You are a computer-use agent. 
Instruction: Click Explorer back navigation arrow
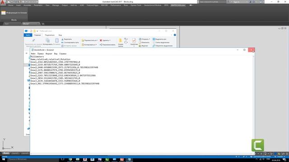[27, 53]
